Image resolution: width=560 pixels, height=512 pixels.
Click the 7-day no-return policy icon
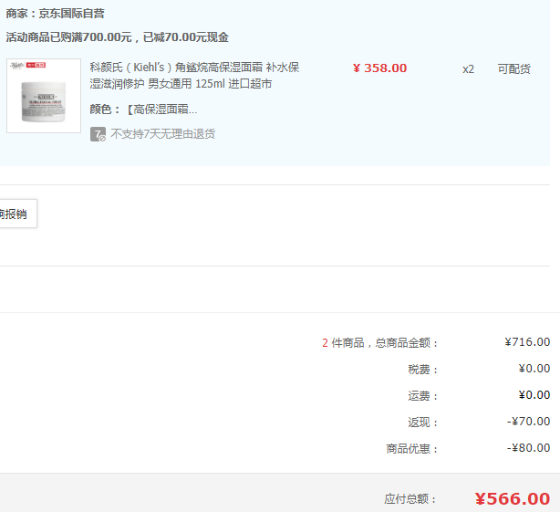98,134
